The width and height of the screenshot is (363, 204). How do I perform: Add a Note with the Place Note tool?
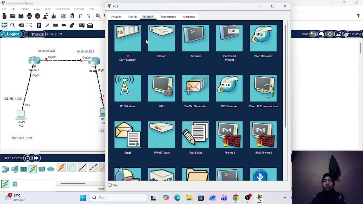click(39, 25)
